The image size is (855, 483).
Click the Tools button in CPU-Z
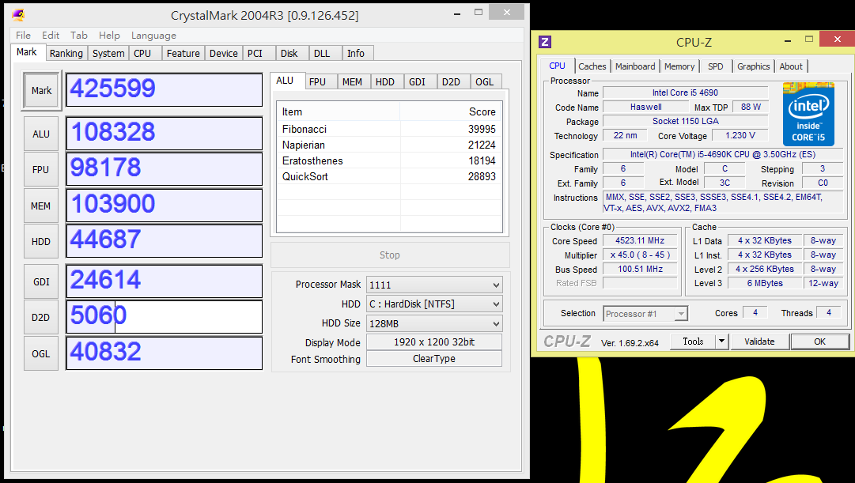tap(693, 341)
